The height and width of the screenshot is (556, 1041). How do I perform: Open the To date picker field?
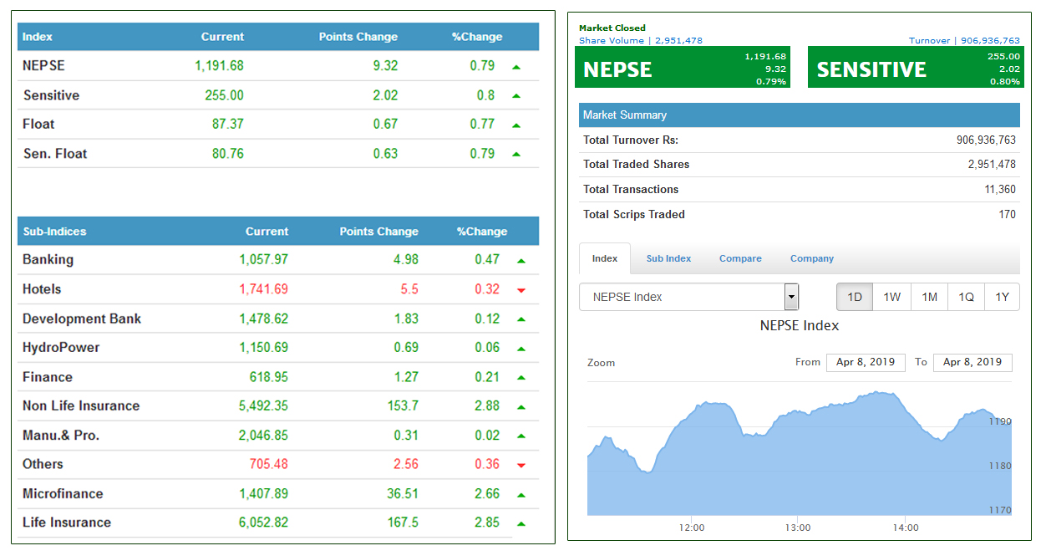[972, 362]
